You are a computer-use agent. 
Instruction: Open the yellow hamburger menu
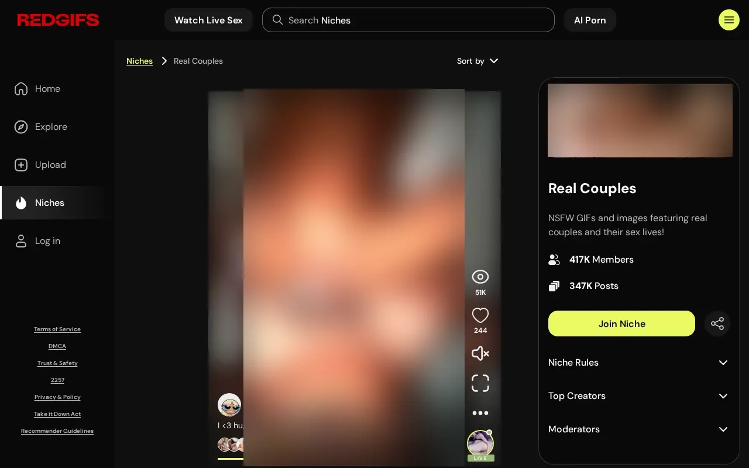(x=729, y=20)
